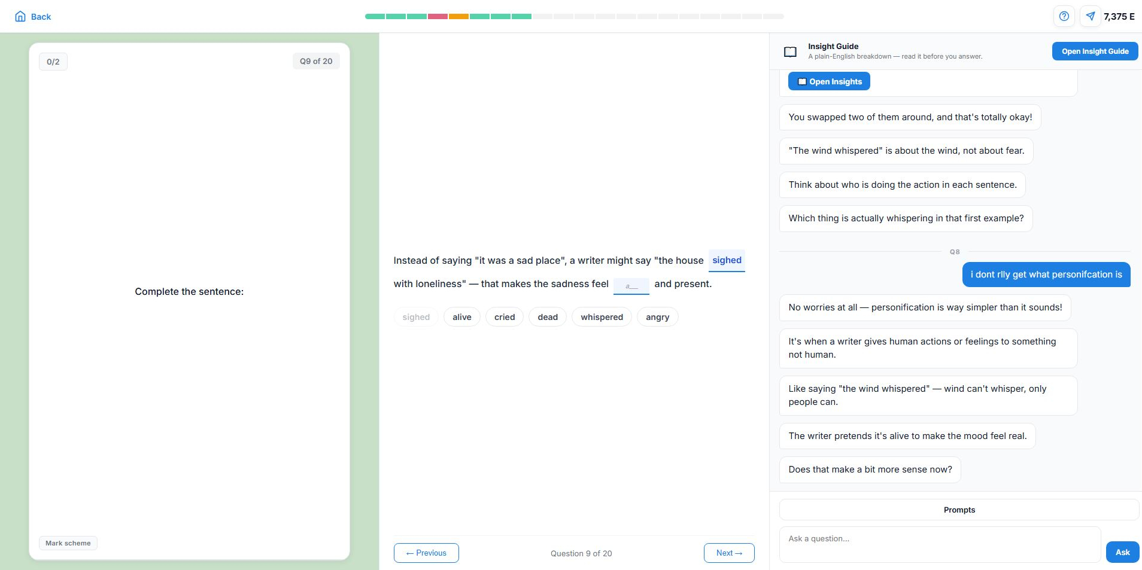
Task: Go to the Next question
Action: [729, 553]
